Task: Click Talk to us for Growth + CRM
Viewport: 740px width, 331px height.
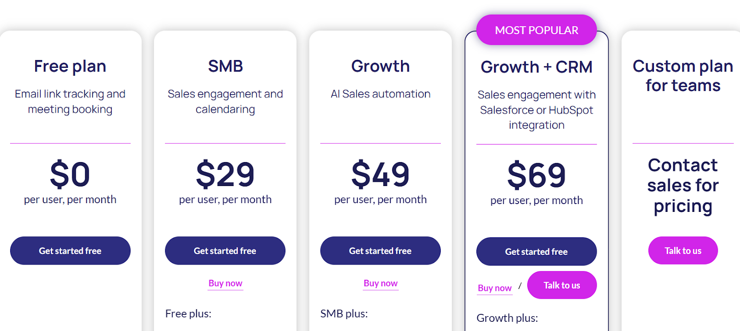Action: [x=562, y=285]
